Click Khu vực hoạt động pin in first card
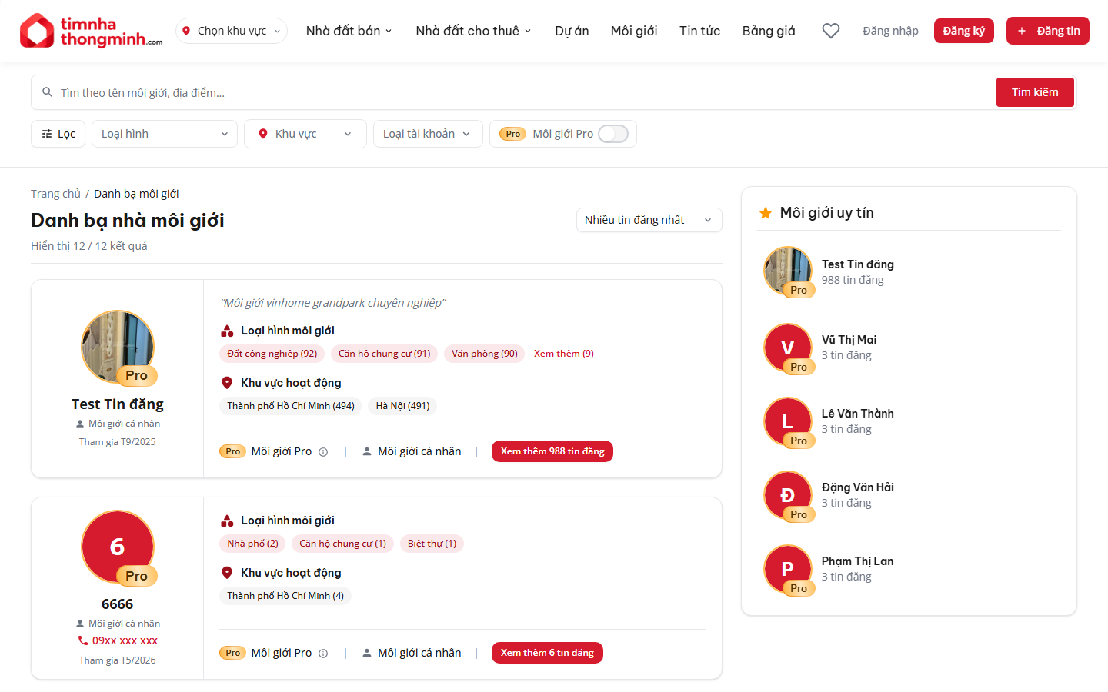The width and height of the screenshot is (1108, 692). coord(227,383)
